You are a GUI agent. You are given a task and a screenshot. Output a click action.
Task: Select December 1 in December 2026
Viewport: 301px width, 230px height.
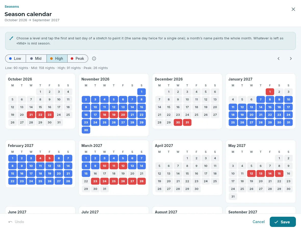[x=169, y=92]
